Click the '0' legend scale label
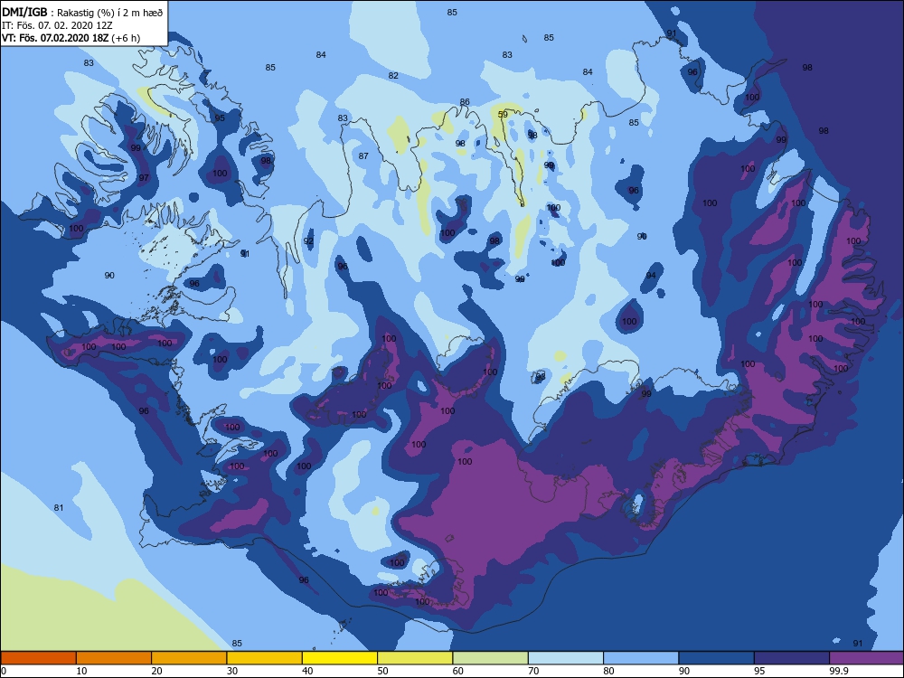The image size is (904, 678). (4, 671)
